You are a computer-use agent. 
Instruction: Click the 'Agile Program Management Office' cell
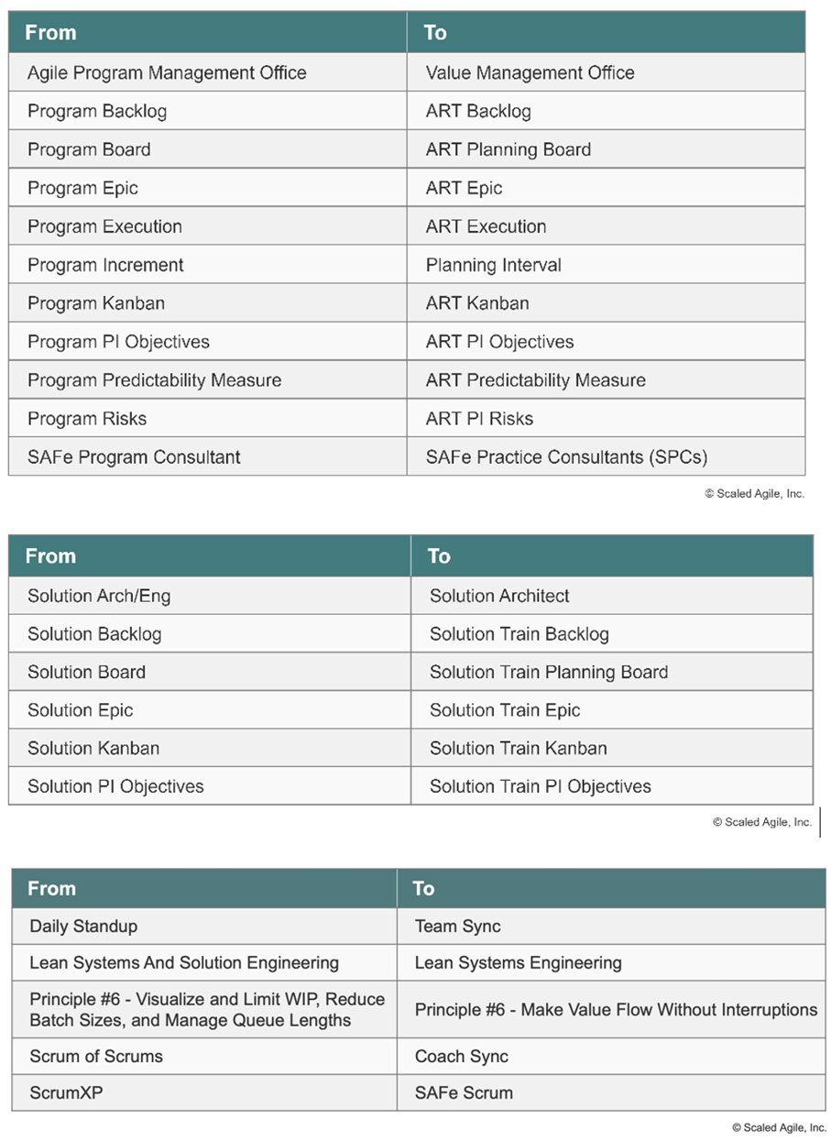click(208, 72)
